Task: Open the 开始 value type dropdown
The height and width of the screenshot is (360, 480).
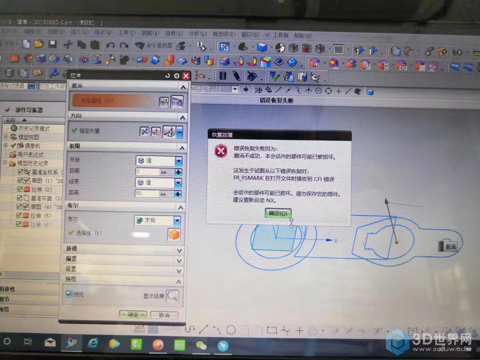Action: (x=159, y=161)
